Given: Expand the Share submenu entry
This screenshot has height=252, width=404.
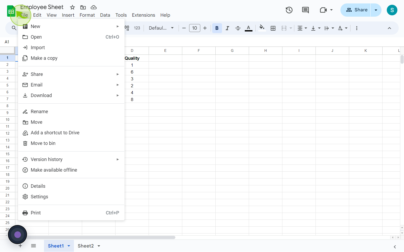Looking at the screenshot, I should click(71, 74).
